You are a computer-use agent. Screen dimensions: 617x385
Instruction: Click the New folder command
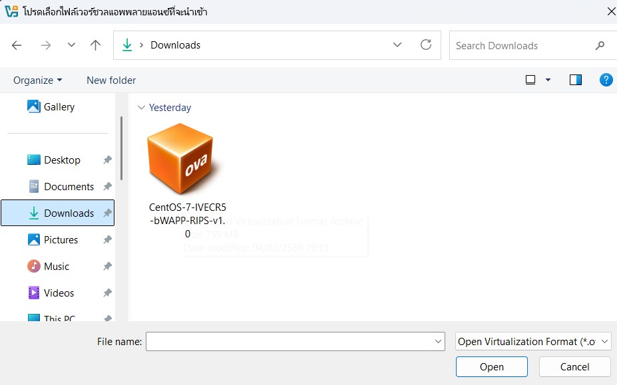point(111,80)
